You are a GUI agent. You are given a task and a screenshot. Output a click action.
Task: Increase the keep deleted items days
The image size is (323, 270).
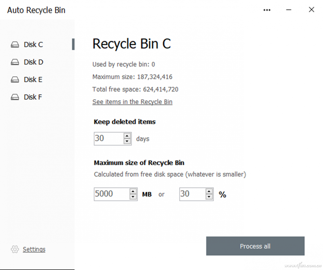click(127, 136)
